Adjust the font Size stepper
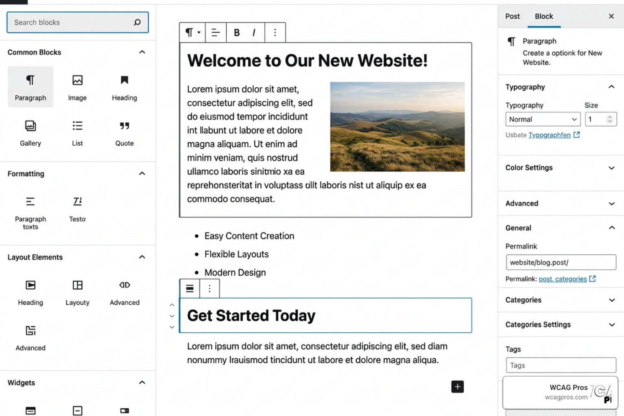Viewport: 624px width, 416px height. (609, 119)
